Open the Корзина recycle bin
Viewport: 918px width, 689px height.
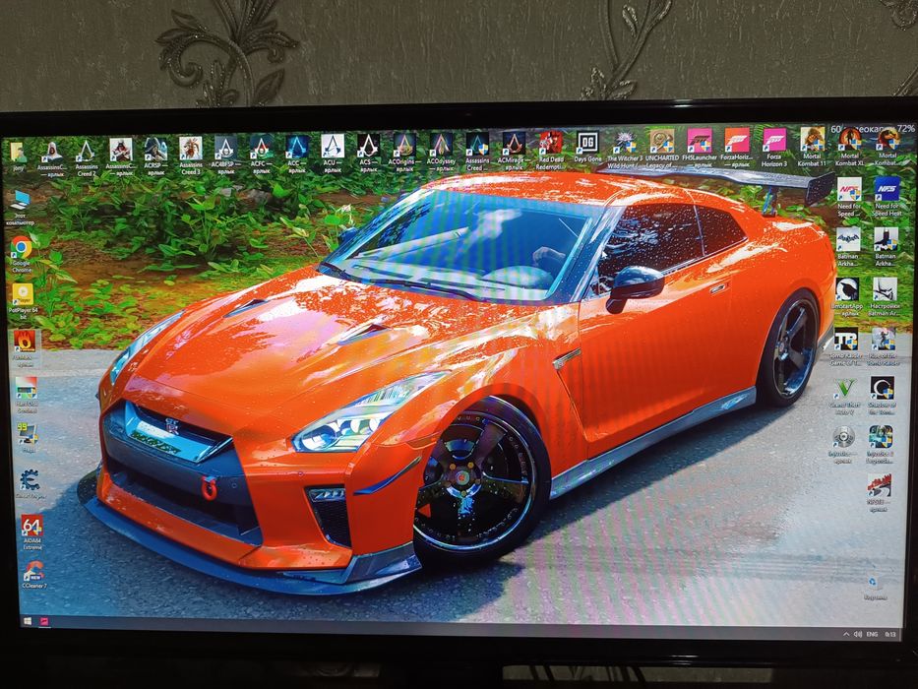pos(875,587)
